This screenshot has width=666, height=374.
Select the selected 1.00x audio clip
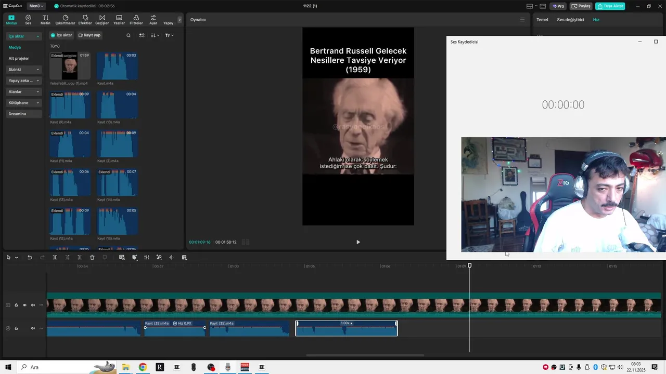tap(347, 328)
